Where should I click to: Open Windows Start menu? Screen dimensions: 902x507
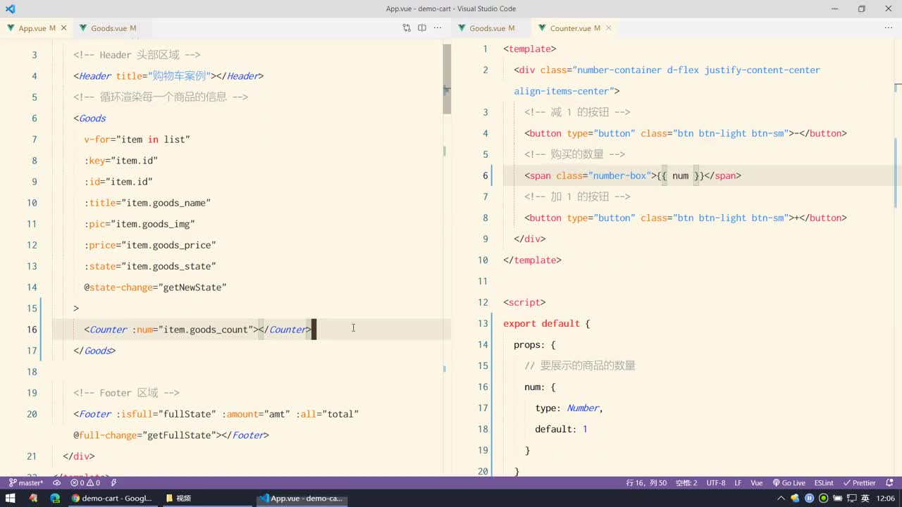11,498
